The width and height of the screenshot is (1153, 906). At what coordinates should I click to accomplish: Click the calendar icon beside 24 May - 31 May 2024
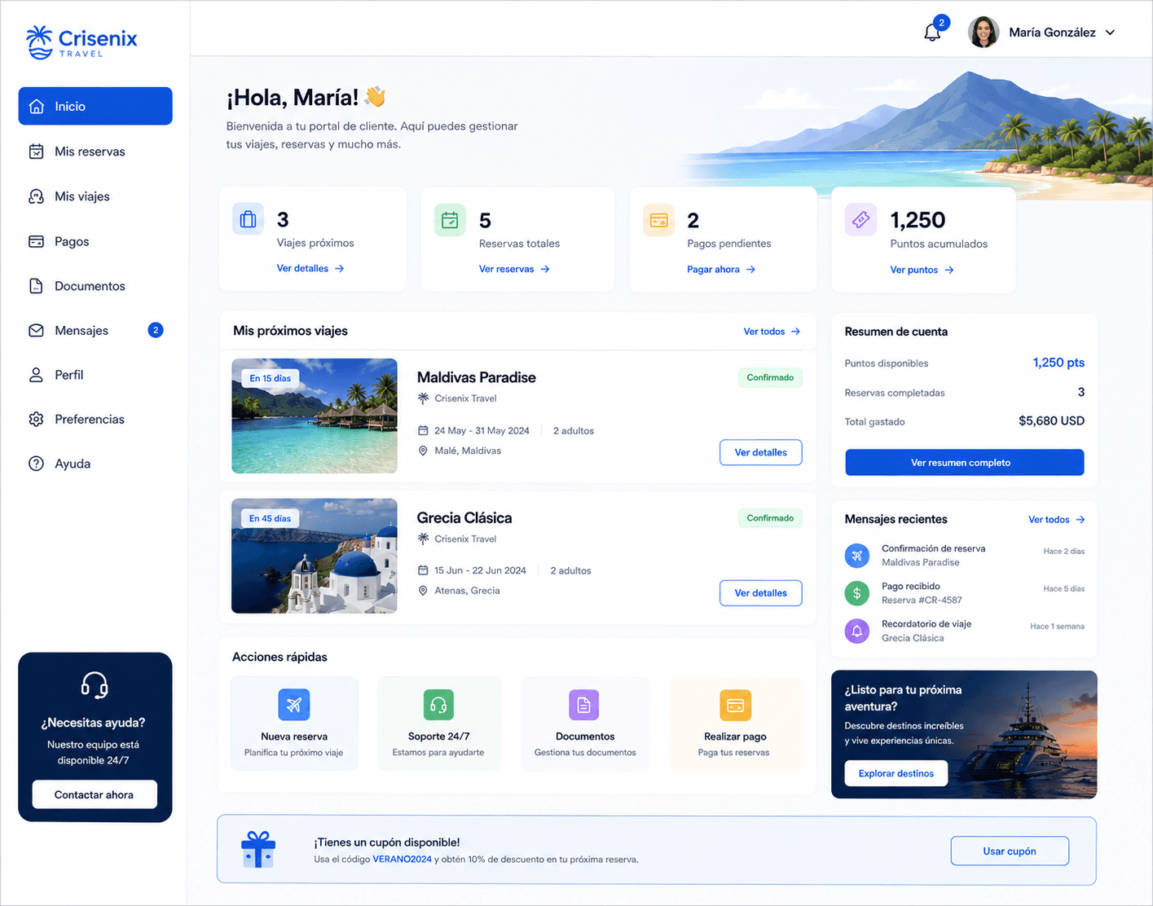pyautogui.click(x=423, y=430)
